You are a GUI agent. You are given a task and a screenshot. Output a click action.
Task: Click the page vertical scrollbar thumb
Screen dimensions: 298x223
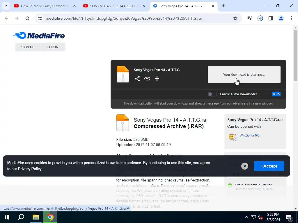coord(296,55)
